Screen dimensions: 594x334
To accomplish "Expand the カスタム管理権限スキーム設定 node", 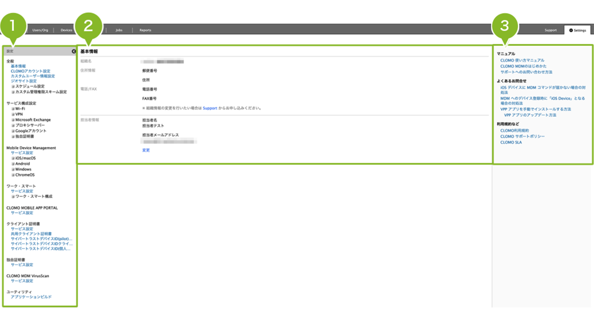I will click(x=13, y=92).
